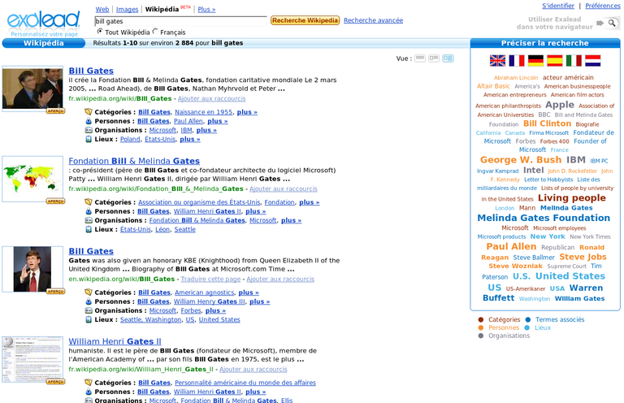624x403 pixels.
Task: Click Poland place link
Action: [130, 139]
